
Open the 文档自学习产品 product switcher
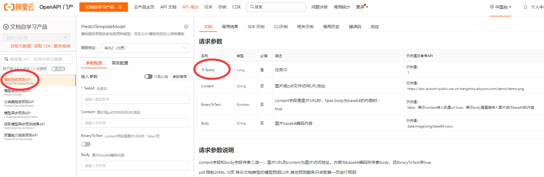click(104, 7)
